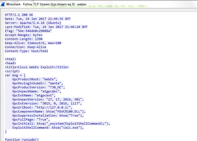Click the ExploitShellCommand btoa("calc.exe") line
The width and height of the screenshot is (197, 141).
click(x=48, y=128)
